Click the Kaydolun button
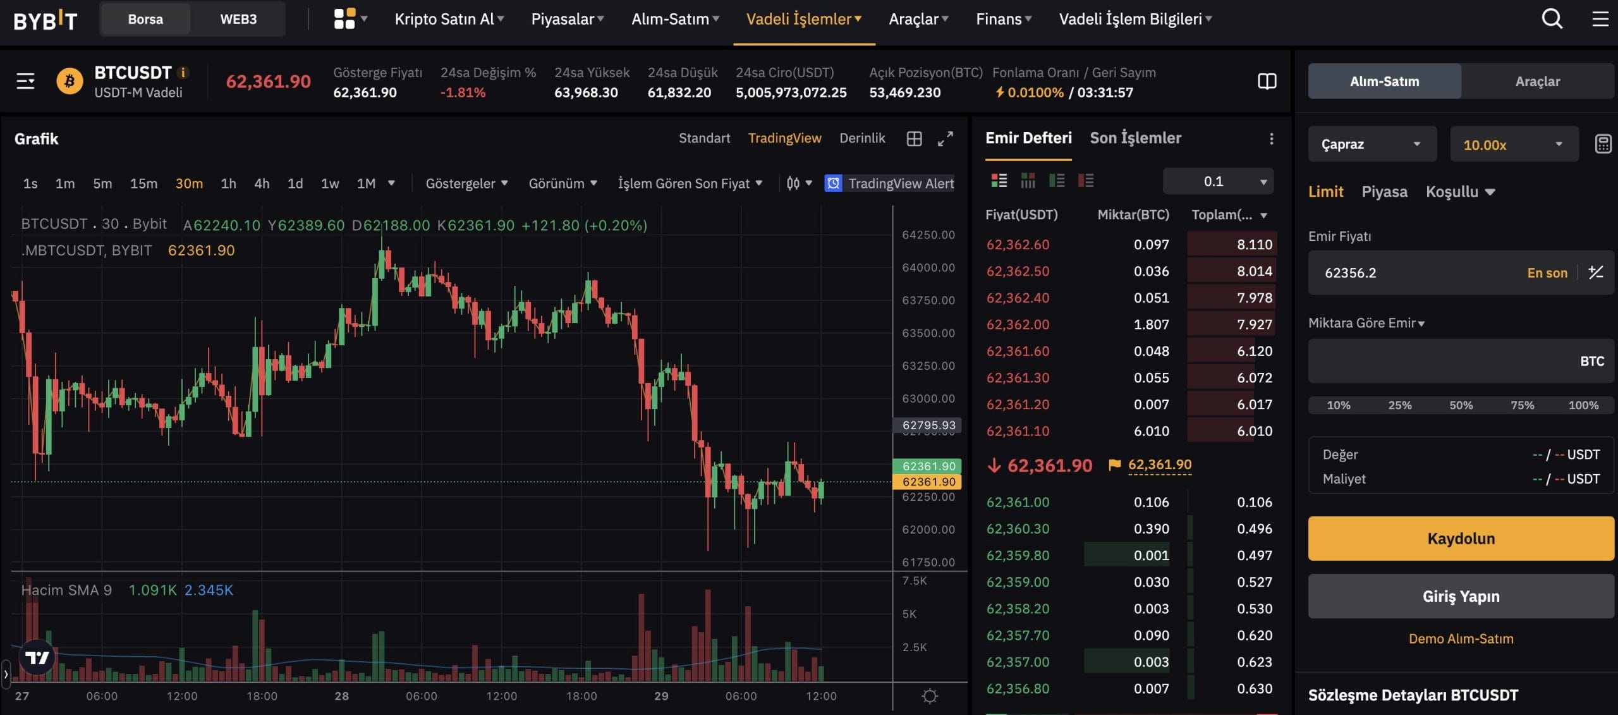1618x715 pixels. coord(1461,539)
